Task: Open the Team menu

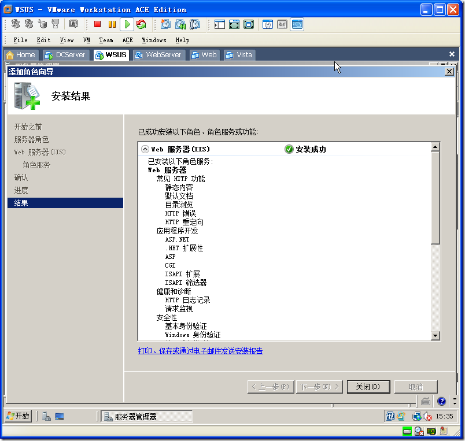Action: [106, 40]
